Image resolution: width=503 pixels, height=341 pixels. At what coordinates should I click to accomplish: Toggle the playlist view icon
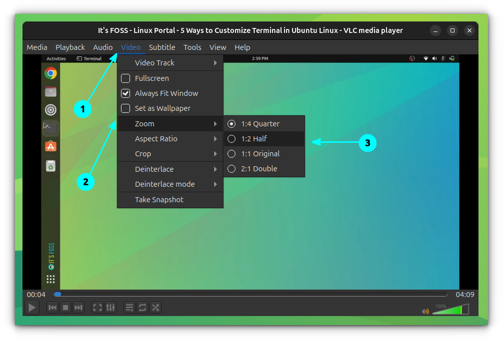(129, 308)
